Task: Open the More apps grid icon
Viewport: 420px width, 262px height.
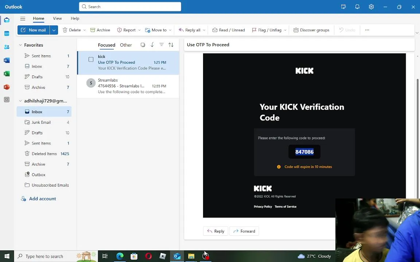Action: click(x=7, y=100)
